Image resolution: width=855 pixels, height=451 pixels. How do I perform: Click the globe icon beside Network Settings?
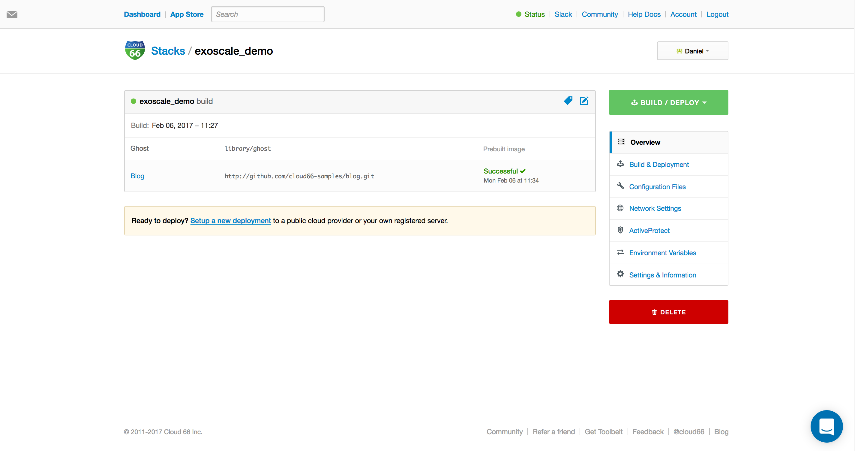point(621,208)
